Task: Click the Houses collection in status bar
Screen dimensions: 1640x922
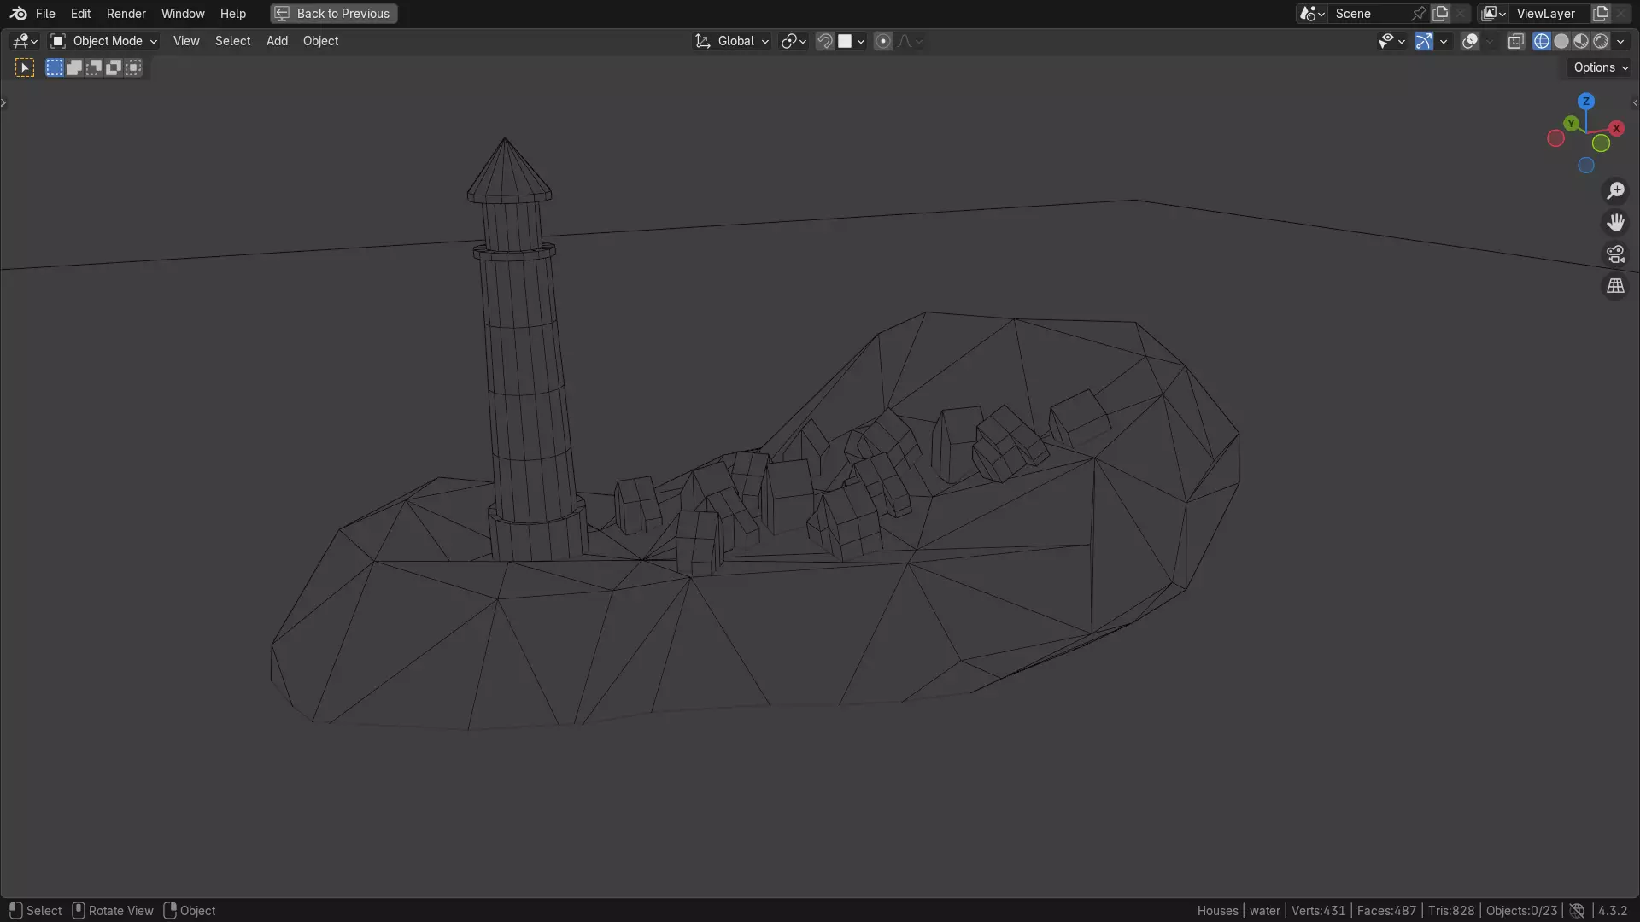Action: tap(1217, 911)
